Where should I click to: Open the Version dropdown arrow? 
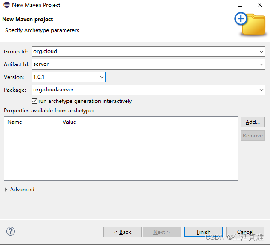pyautogui.click(x=102, y=77)
